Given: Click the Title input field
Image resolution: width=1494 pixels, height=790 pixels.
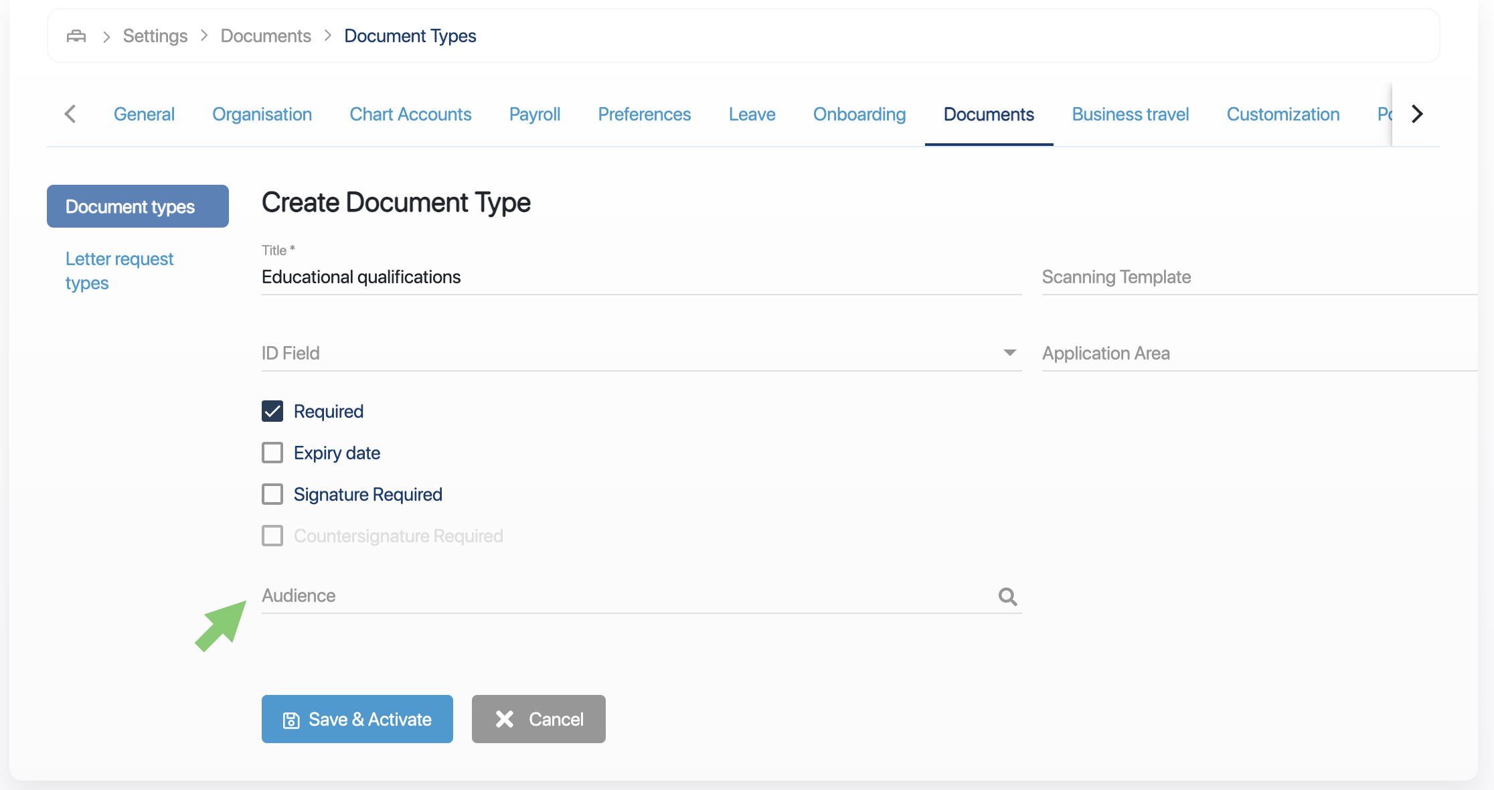Looking at the screenshot, I should (640, 277).
